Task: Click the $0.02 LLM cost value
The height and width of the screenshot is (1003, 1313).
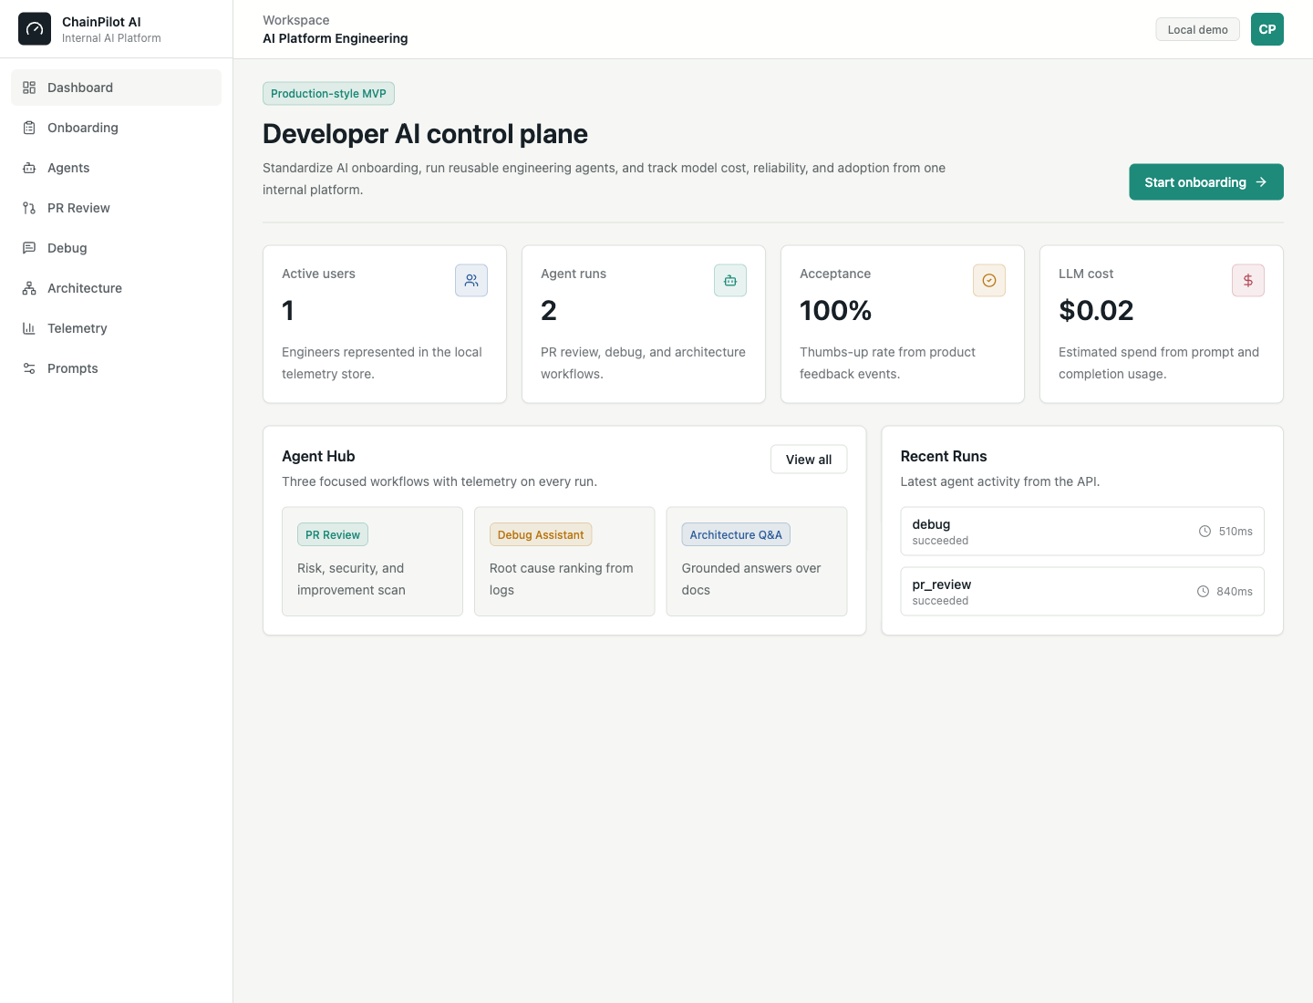Action: pyautogui.click(x=1096, y=311)
